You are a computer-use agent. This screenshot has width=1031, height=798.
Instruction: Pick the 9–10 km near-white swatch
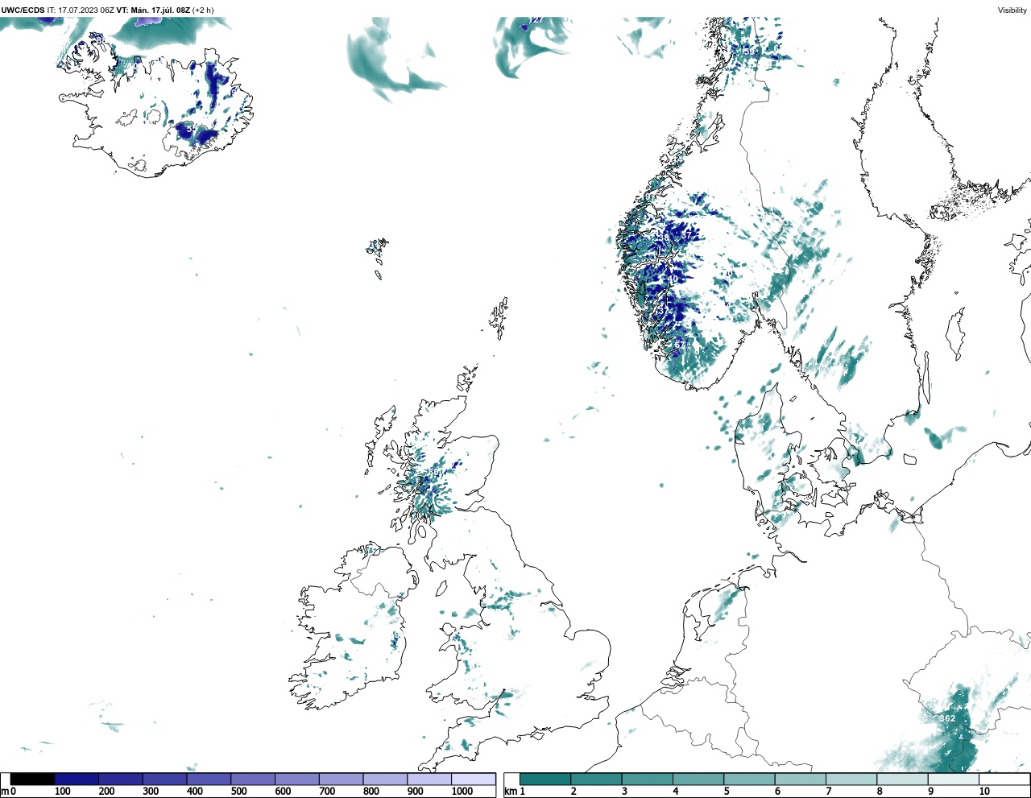954,779
